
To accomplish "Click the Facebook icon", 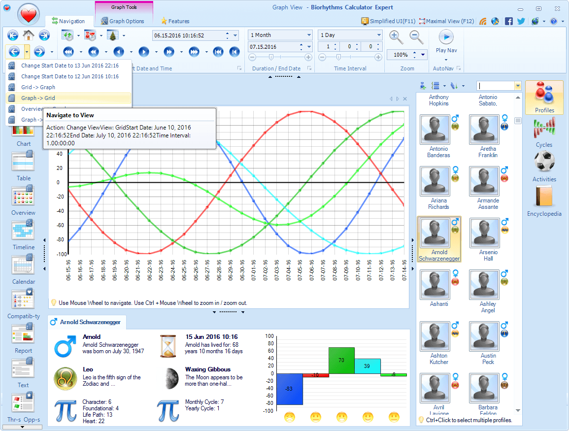I will pos(509,21).
